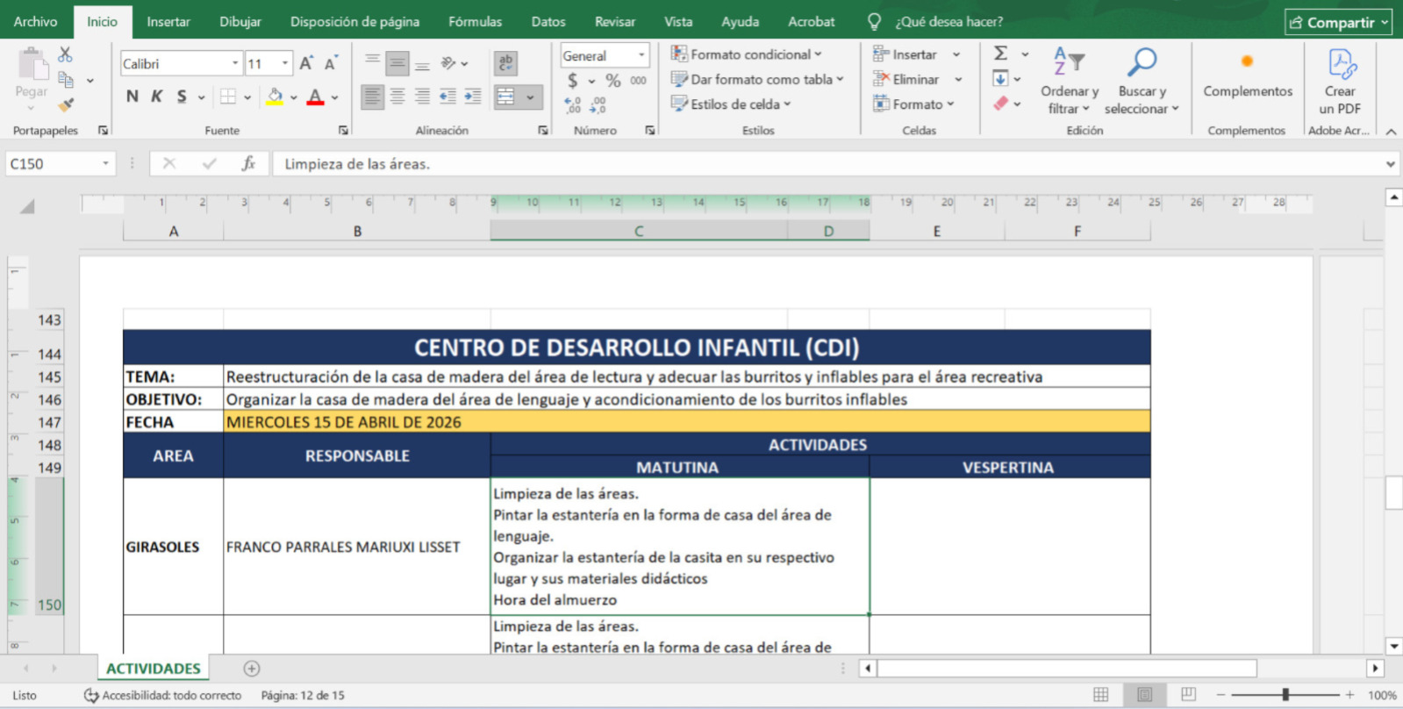Expand the Name Box dropdown arrow

[105, 164]
